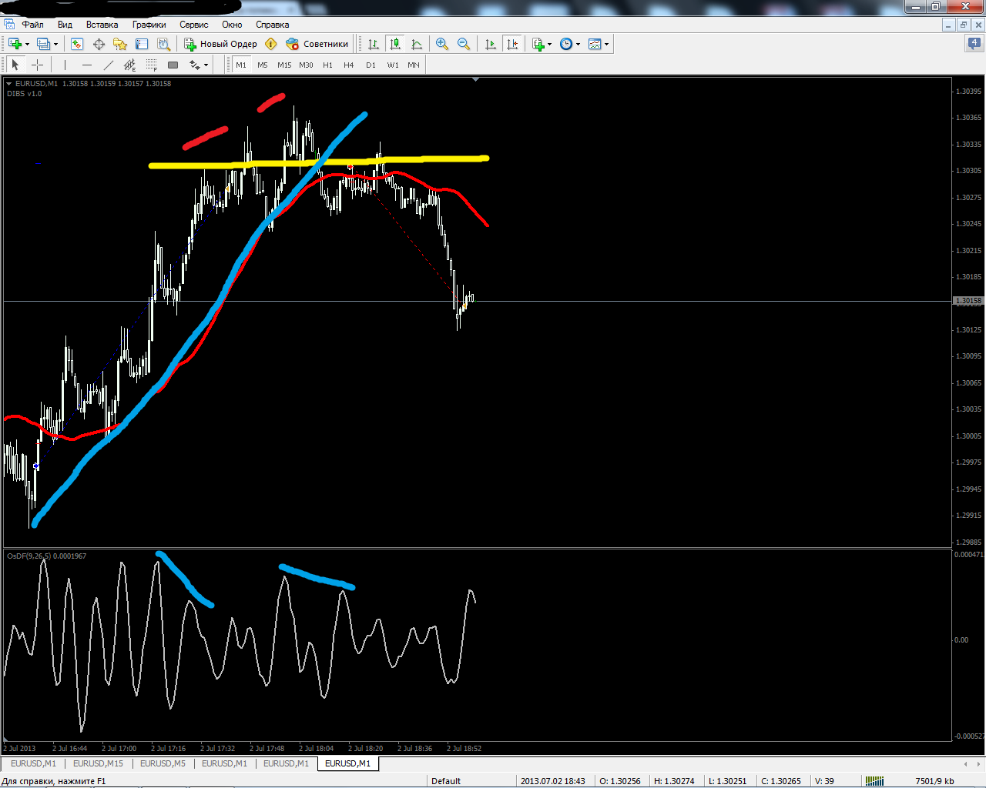
Task: Switch chart to line chart
Action: [x=417, y=44]
